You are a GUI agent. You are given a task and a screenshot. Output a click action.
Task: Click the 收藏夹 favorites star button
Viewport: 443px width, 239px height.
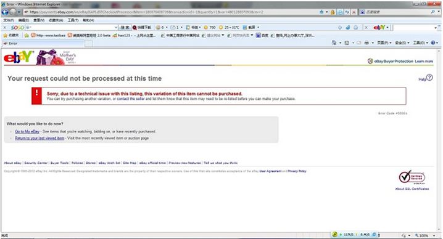pos(10,35)
